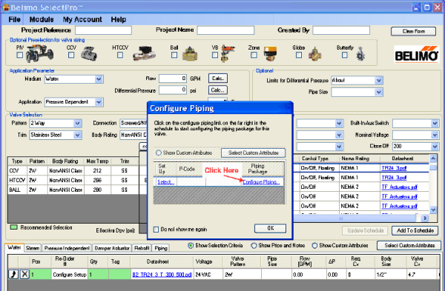Click the HTCCV valve image
445x291 pixels.
[x=144, y=53]
